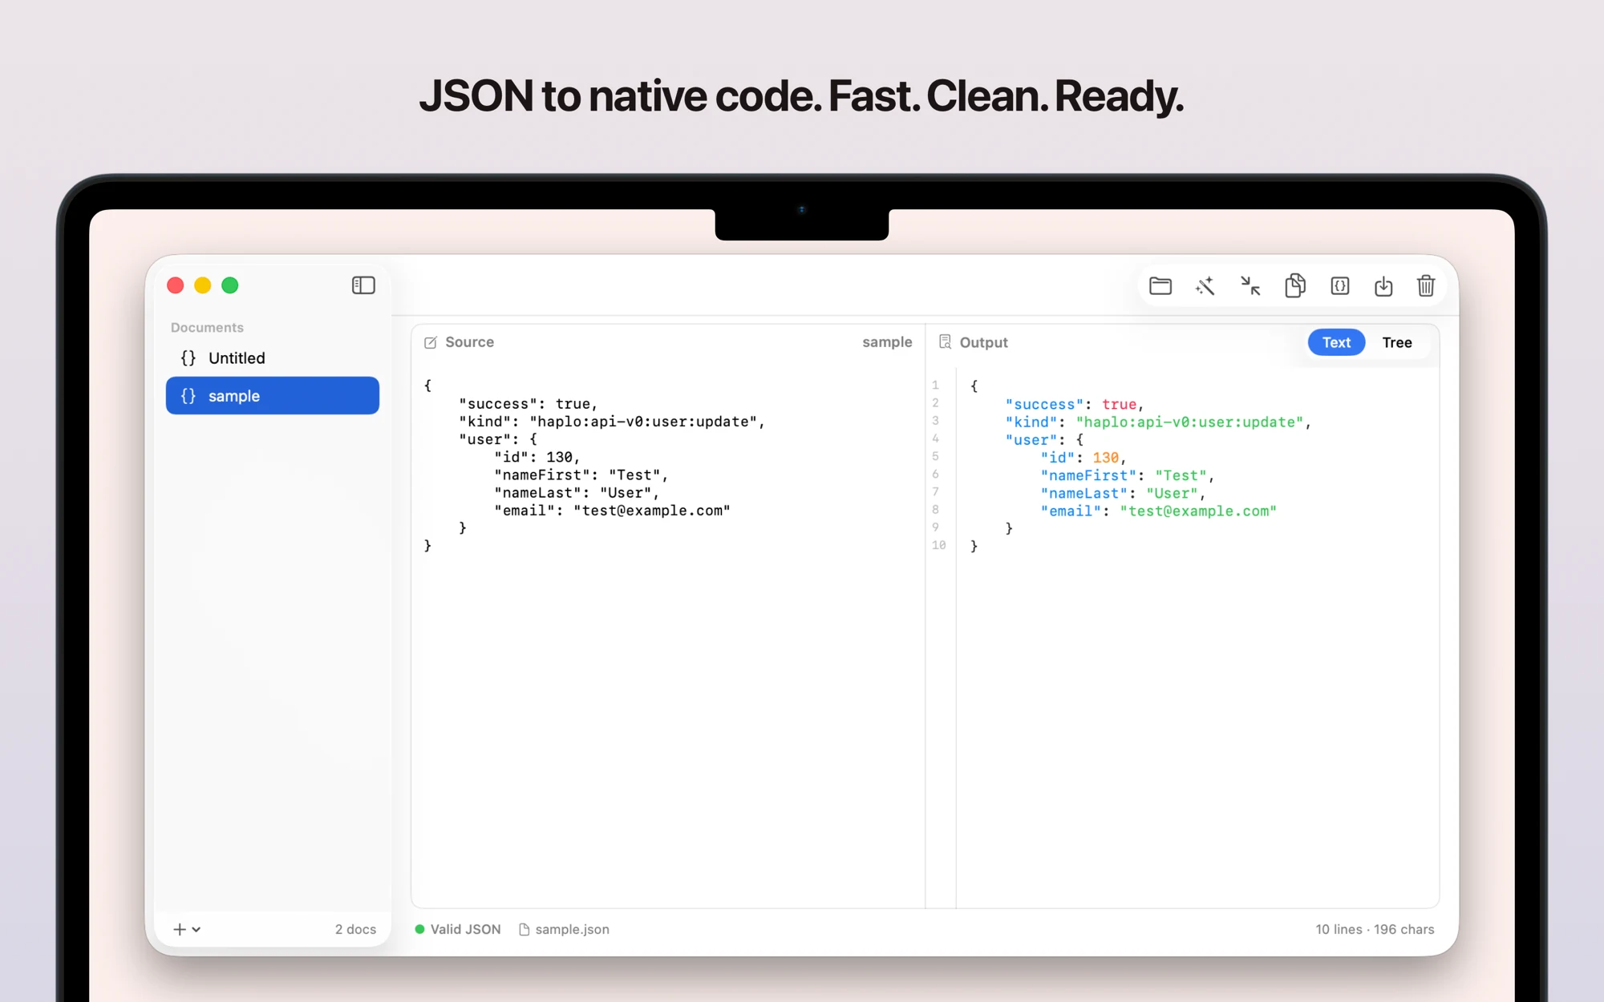Click the true value in Output panel
1604x1002 pixels.
coord(1119,405)
